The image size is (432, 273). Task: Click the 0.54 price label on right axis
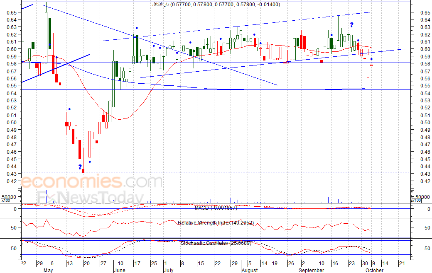(x=425, y=93)
